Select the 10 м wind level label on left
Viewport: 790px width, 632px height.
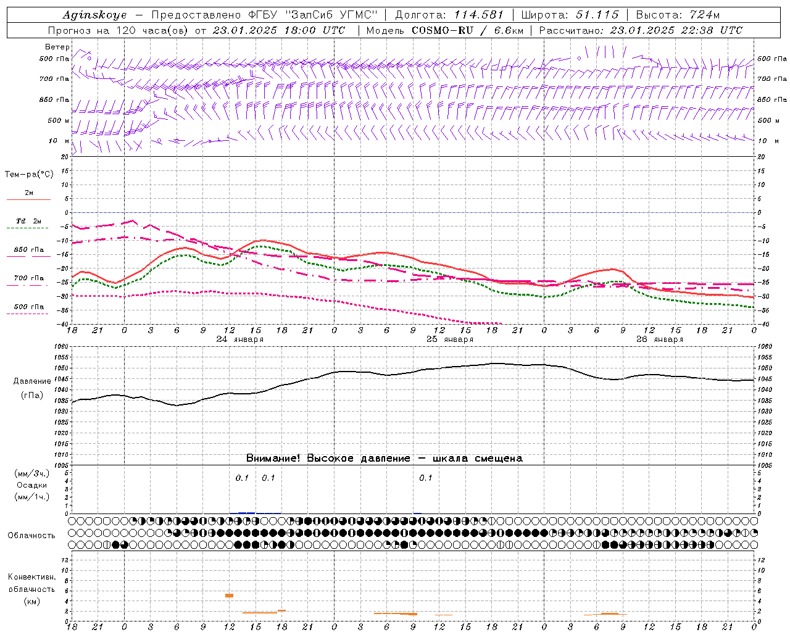pyautogui.click(x=59, y=141)
